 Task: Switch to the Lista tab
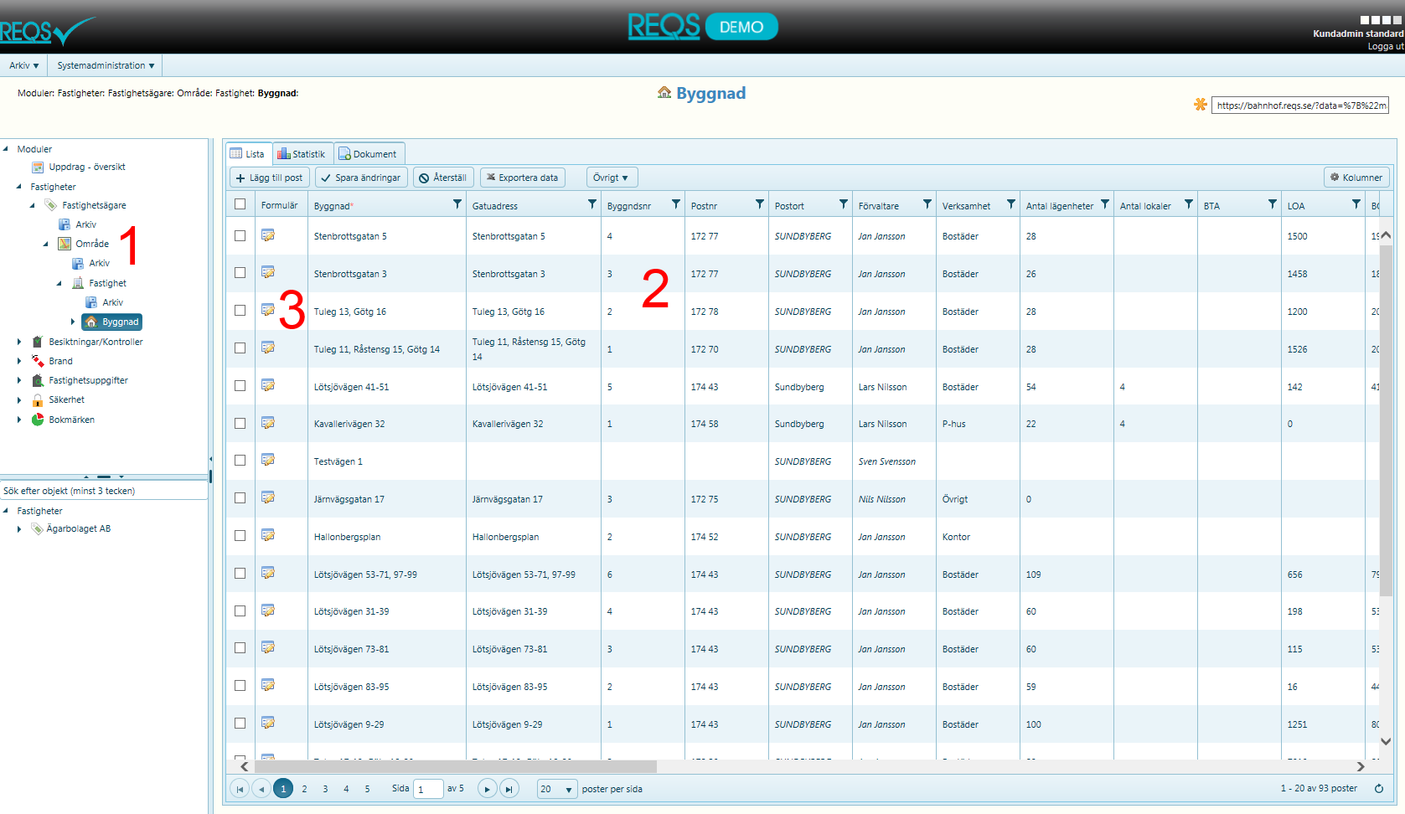[x=248, y=154]
